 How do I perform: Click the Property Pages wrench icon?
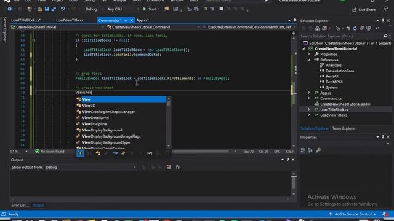click(318, 150)
